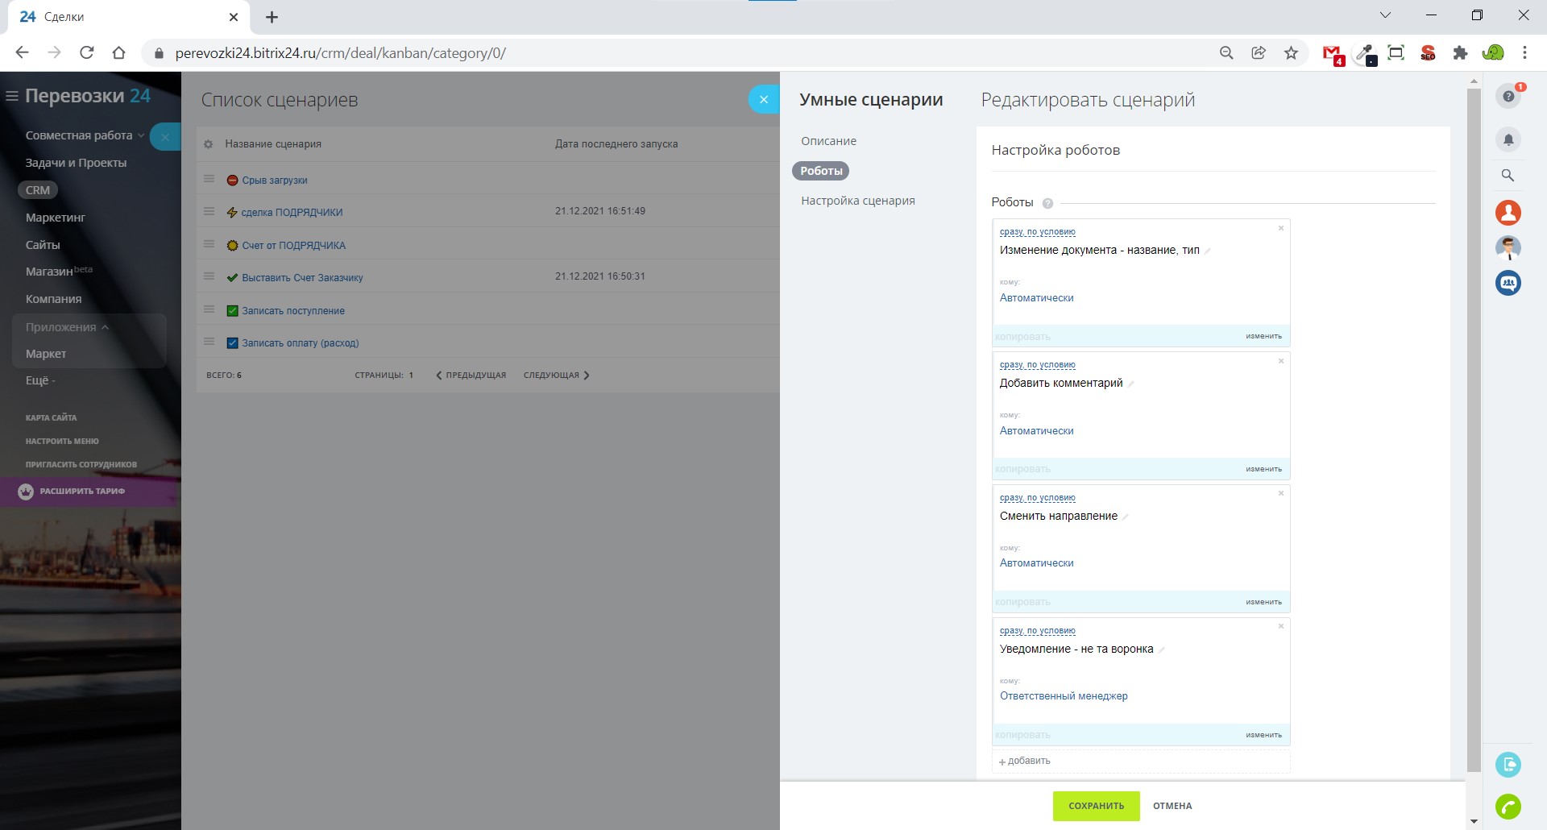
Task: Click the crown icon on Расширить тариф
Action: point(26,492)
